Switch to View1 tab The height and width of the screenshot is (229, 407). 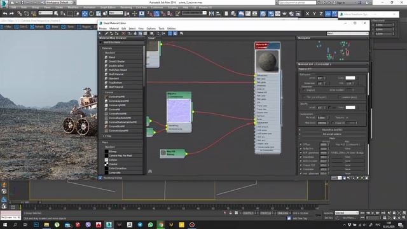[x=151, y=38]
